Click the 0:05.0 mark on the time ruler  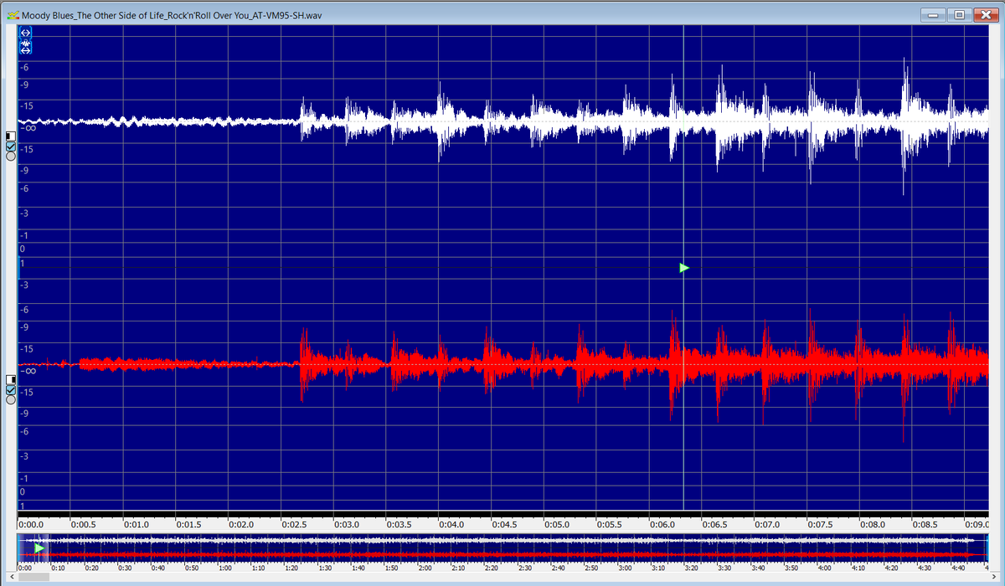click(556, 524)
